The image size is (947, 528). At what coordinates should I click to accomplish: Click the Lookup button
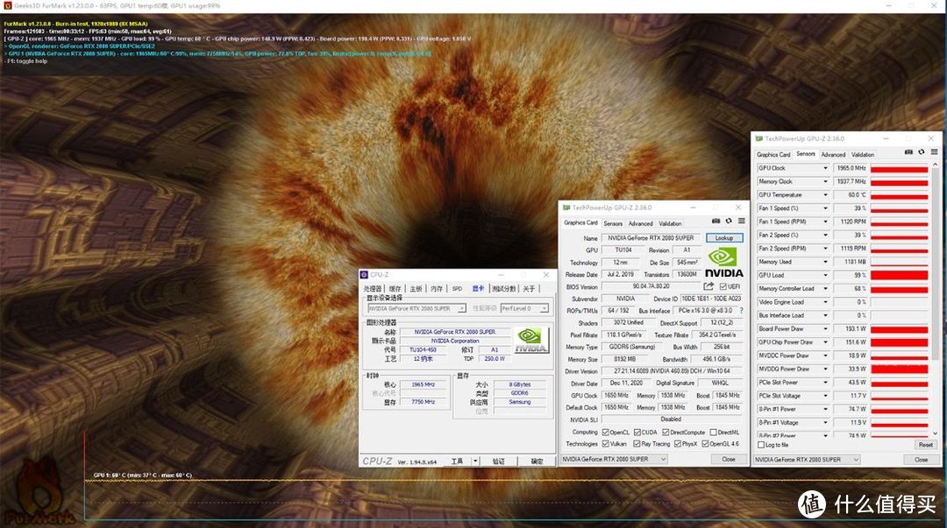tap(724, 238)
